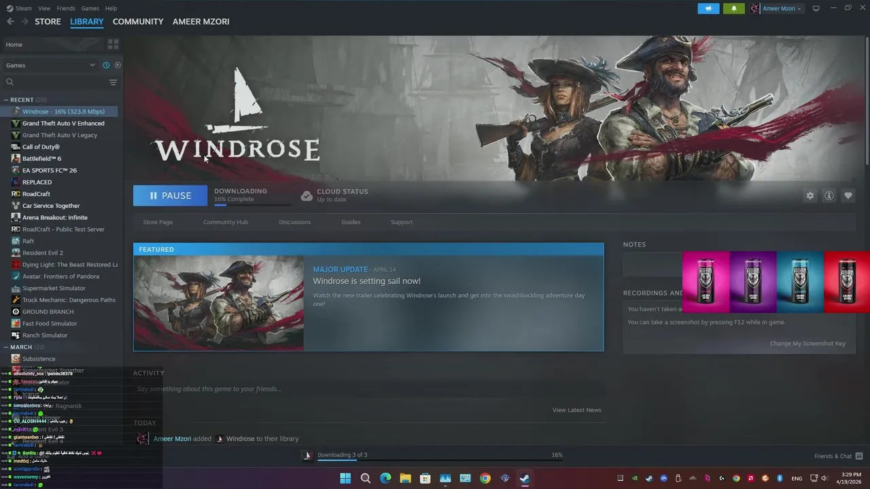Open the Ameer Mzori account dropdown
Screen dimensions: 870x489
tap(776, 8)
